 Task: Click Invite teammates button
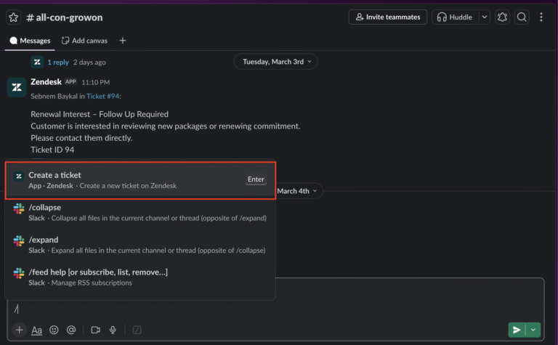coord(388,17)
